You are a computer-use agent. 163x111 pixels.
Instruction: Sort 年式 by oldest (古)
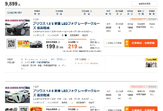[x=110, y=14]
